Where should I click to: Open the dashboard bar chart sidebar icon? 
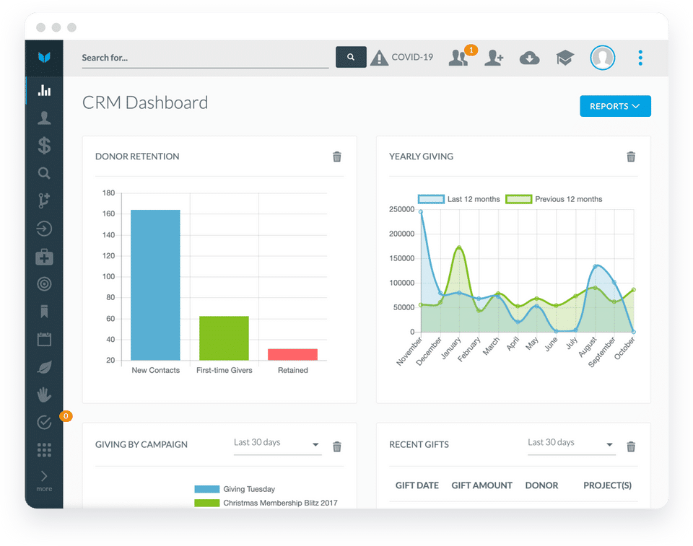[44, 90]
